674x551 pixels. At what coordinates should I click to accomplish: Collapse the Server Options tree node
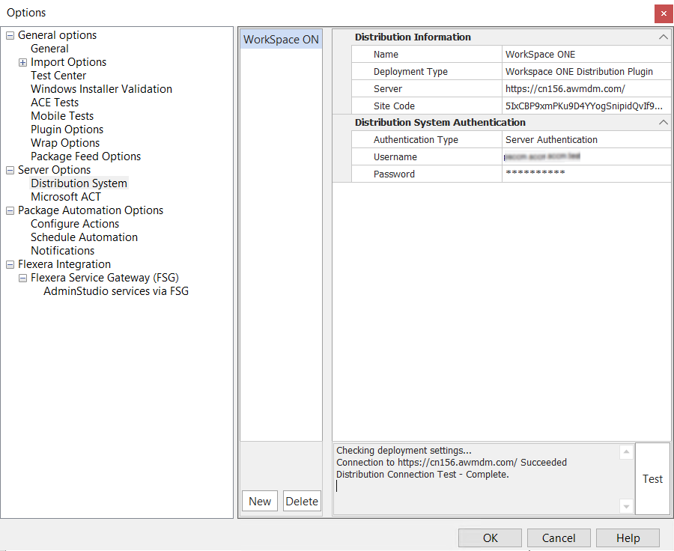10,171
